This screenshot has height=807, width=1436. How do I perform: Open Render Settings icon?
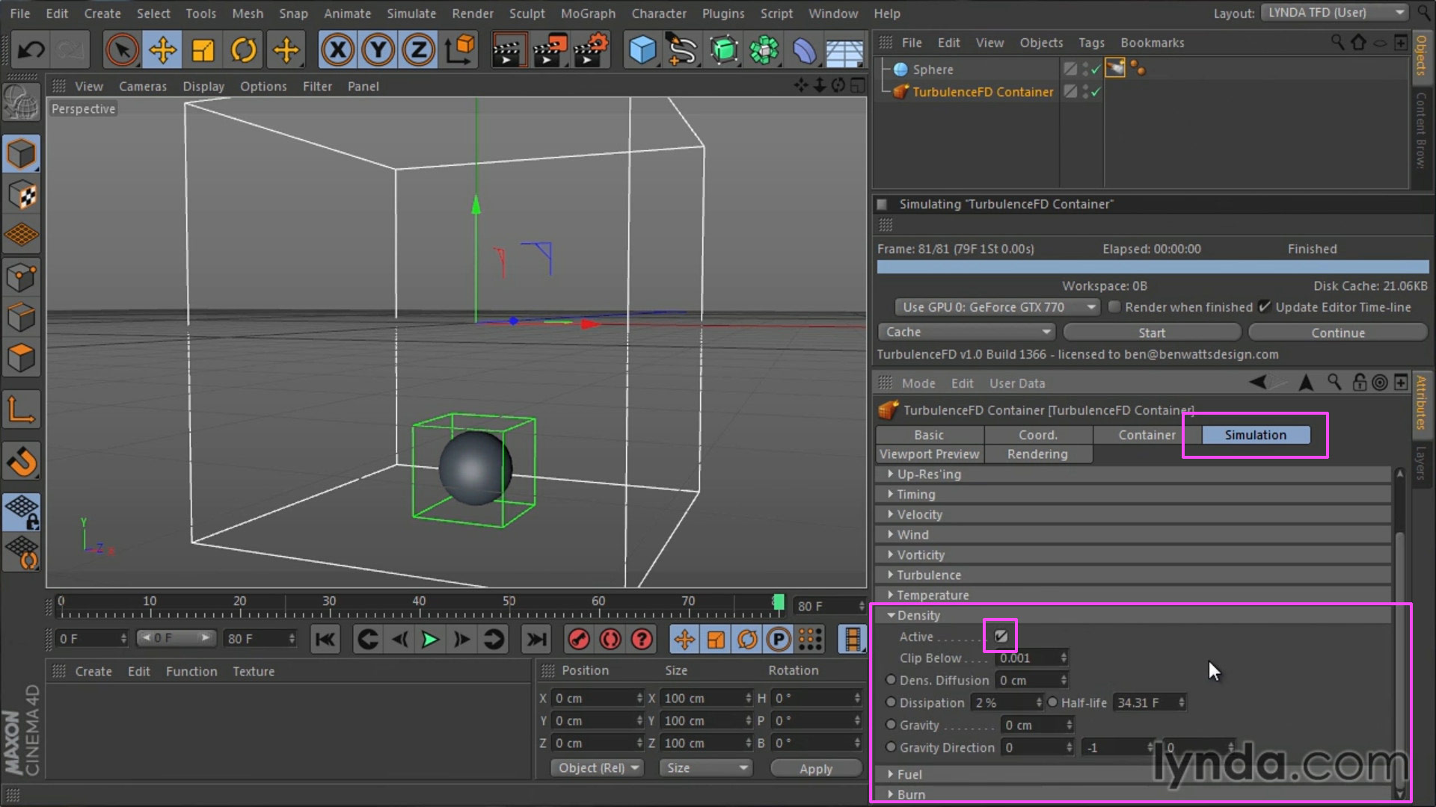click(590, 50)
